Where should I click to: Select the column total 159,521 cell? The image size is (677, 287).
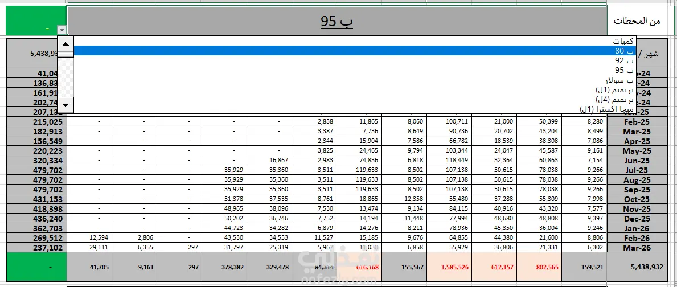pos(585,267)
